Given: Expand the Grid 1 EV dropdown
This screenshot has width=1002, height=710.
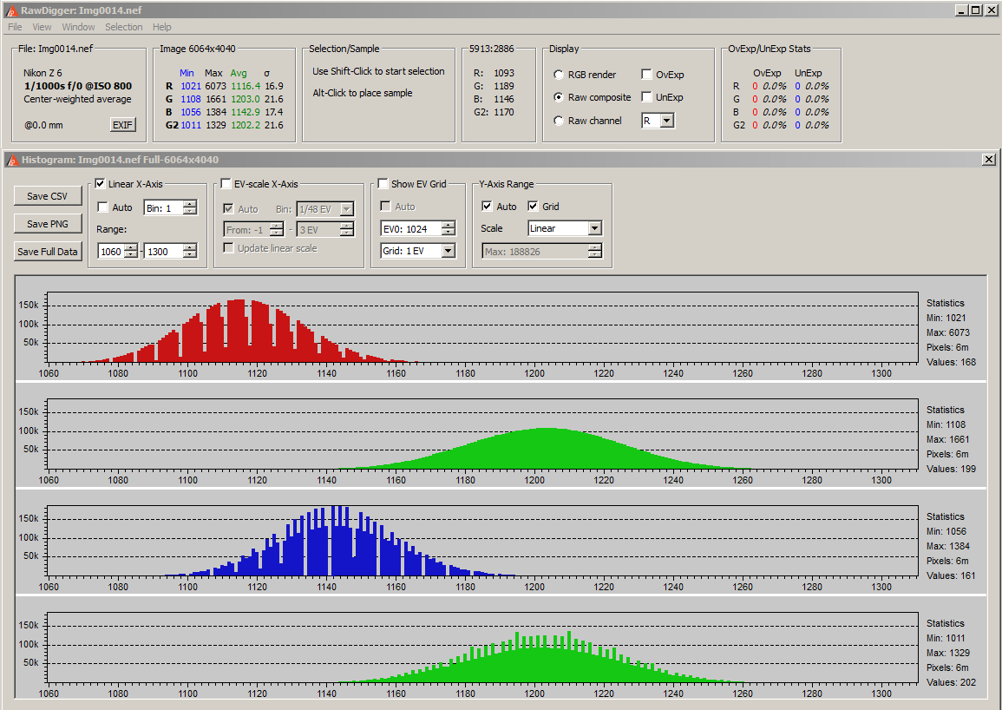Looking at the screenshot, I should coord(448,251).
